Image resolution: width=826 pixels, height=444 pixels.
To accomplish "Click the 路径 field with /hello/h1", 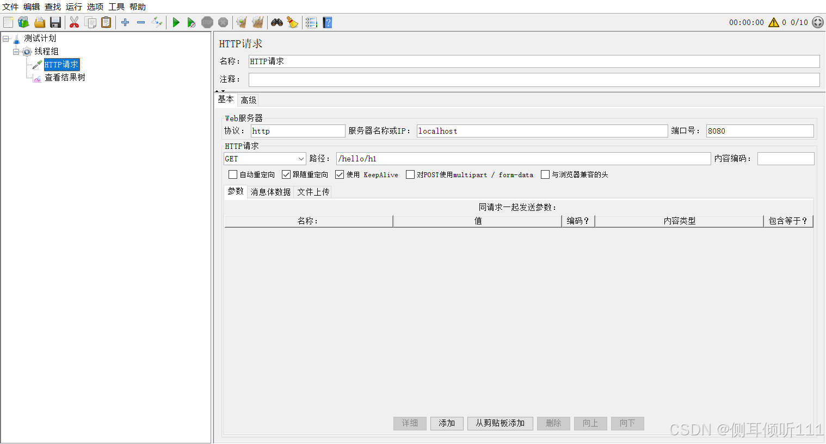I will click(523, 159).
